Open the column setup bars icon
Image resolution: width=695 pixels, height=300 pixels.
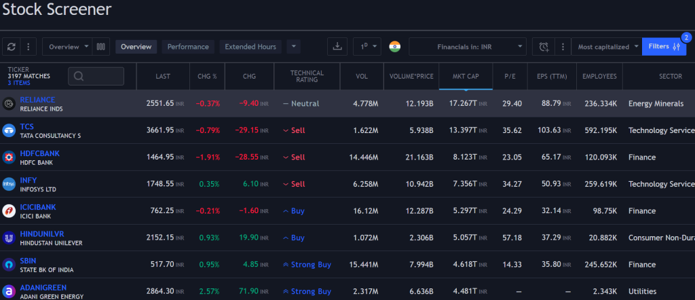pos(101,47)
